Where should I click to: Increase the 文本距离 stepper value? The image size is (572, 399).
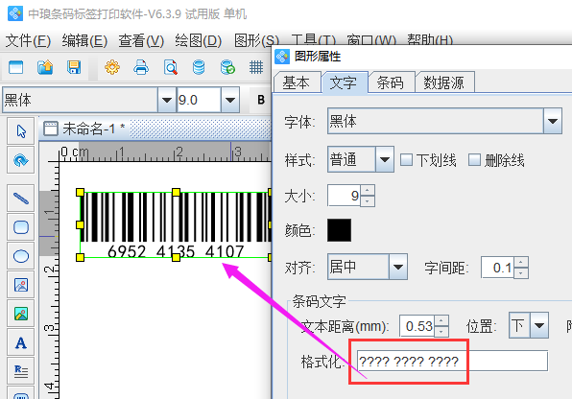tap(441, 320)
